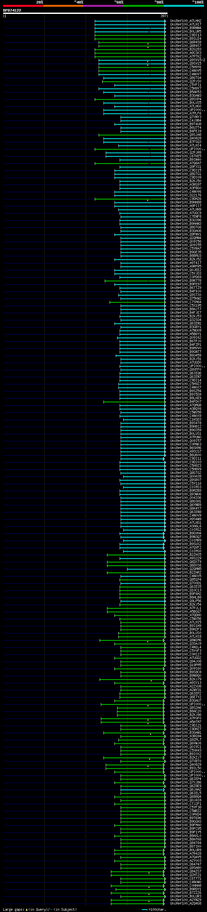Viewport: 207px width, 912px height.
Task: Open hit UniRef100_A7LHH2
Action: [186, 21]
